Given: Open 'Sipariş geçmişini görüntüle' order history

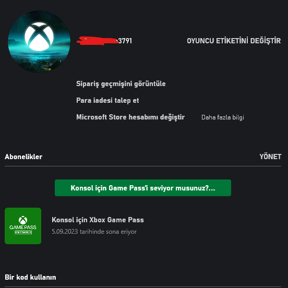Looking at the screenshot, I should (121, 84).
